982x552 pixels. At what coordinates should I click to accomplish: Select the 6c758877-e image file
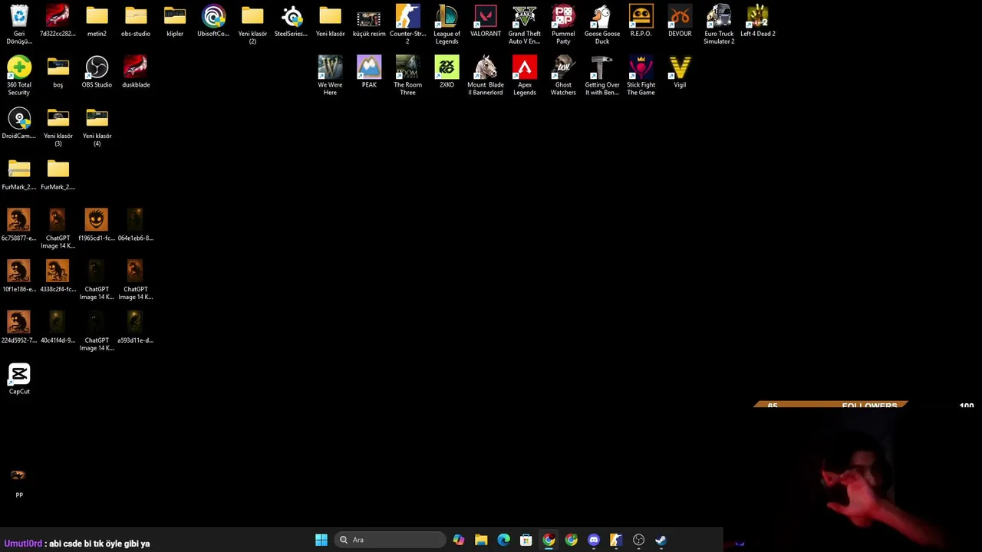(19, 226)
